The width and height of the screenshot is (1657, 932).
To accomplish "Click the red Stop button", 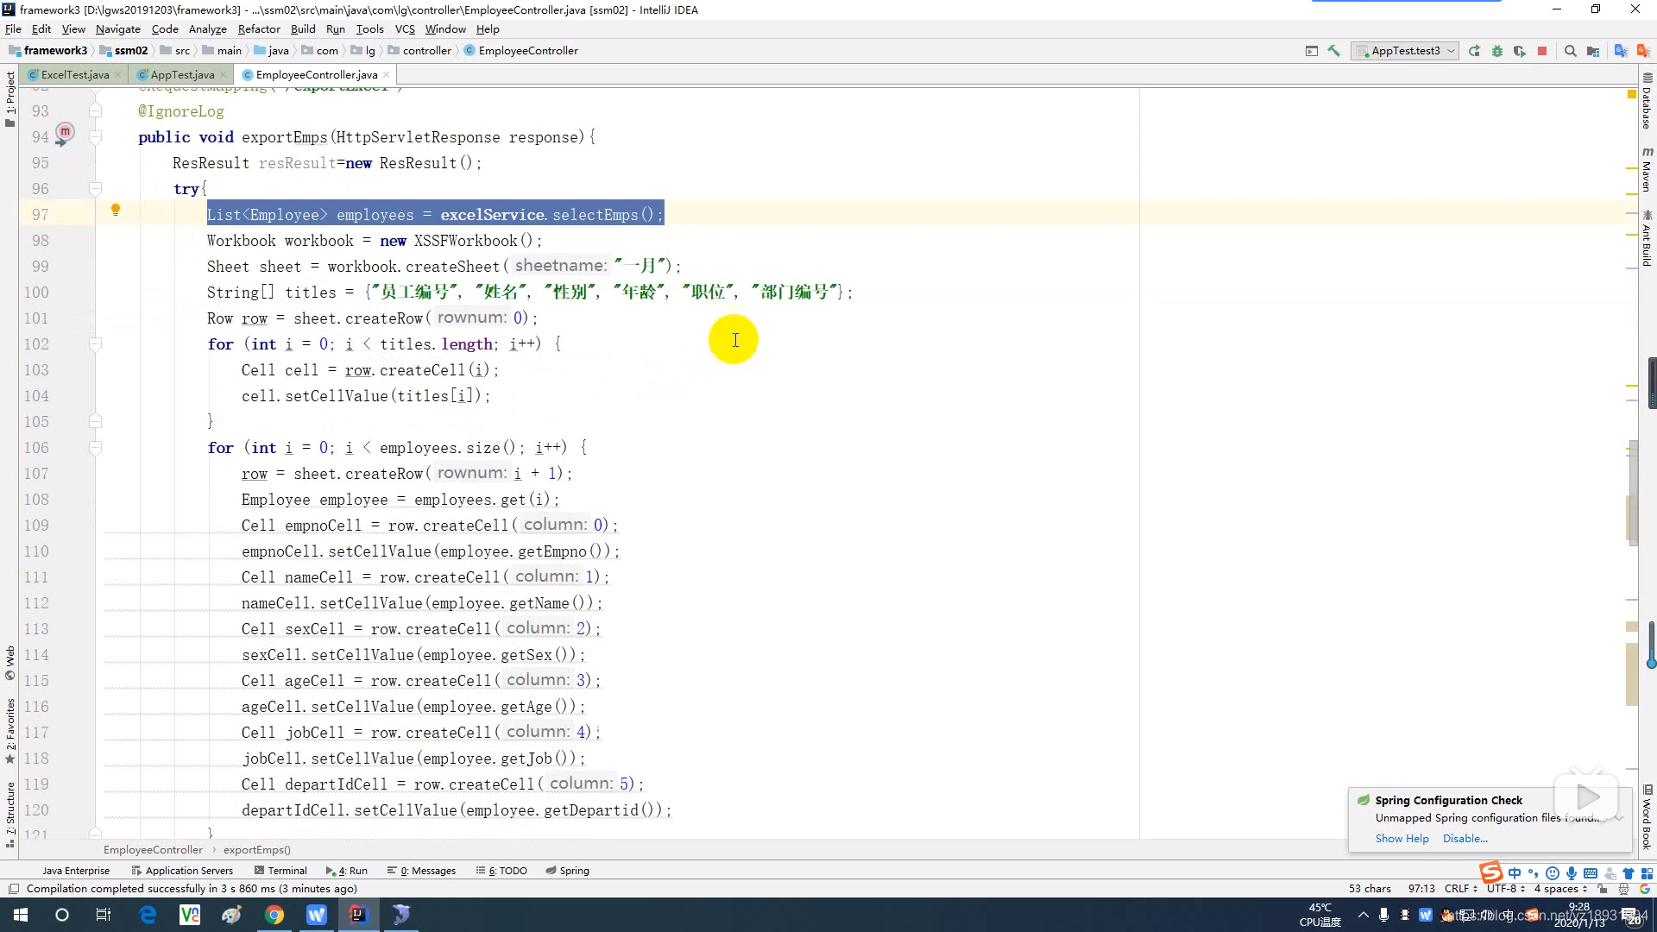I will click(x=1542, y=51).
